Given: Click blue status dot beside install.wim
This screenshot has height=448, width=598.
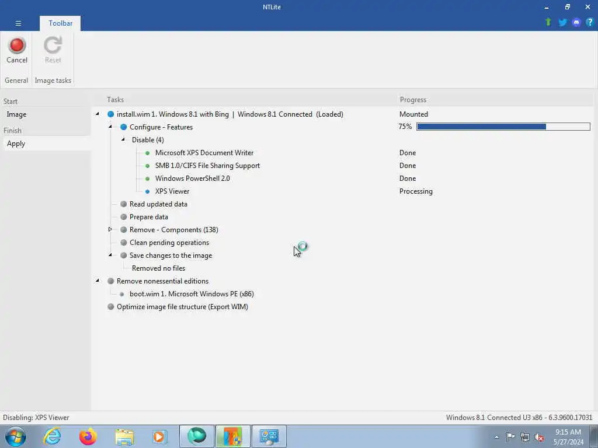Looking at the screenshot, I should [x=110, y=114].
